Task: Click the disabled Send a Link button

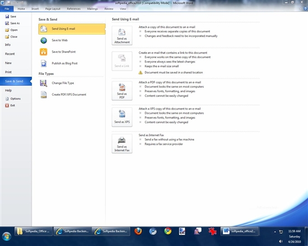Action: 122,61
